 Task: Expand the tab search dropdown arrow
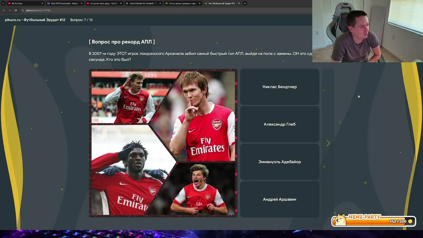(3, 3)
